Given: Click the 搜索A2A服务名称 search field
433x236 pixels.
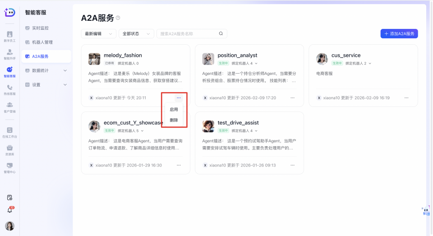Looking at the screenshot, I should [187, 34].
